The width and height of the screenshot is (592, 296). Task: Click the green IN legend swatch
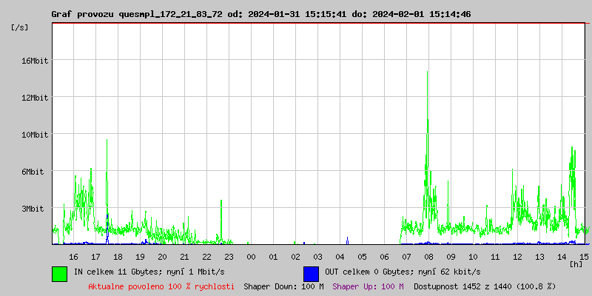[59, 273]
